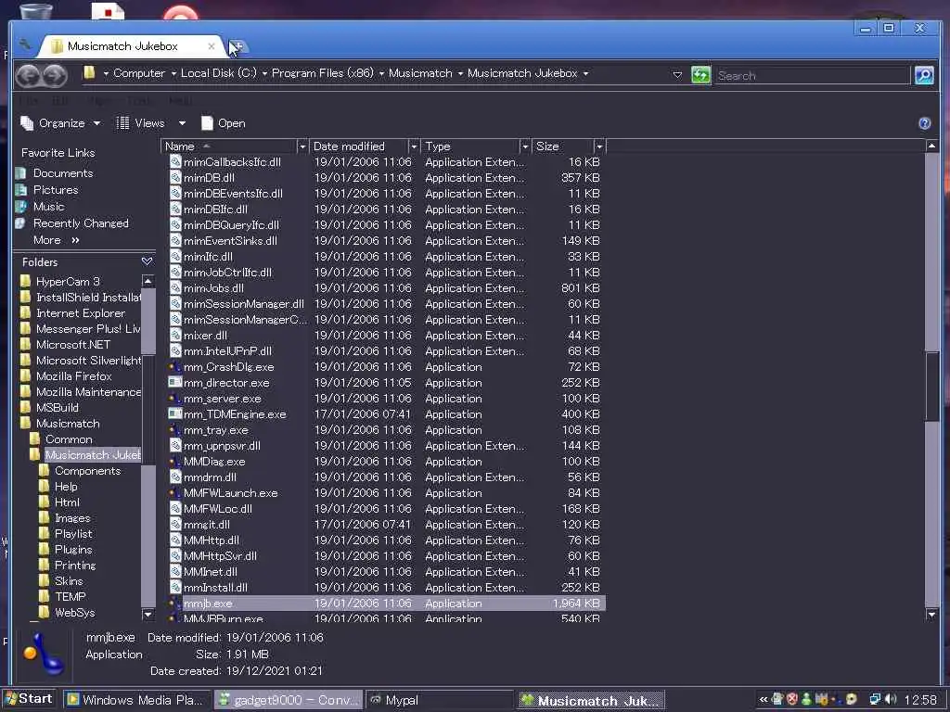This screenshot has width=950, height=712.
Task: Switch to gadget9000 taskbar item
Action: [289, 700]
